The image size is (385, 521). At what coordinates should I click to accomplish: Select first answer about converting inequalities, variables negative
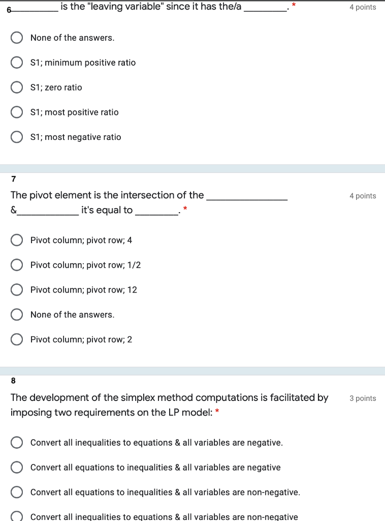[x=17, y=442]
